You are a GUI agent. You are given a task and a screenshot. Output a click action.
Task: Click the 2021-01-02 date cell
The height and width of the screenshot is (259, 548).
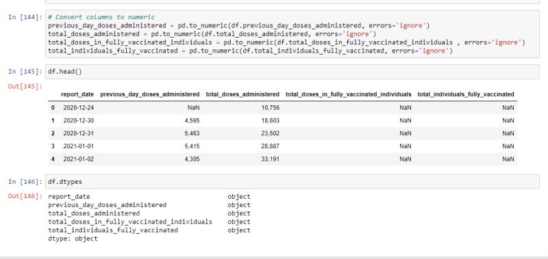pyautogui.click(x=79, y=159)
